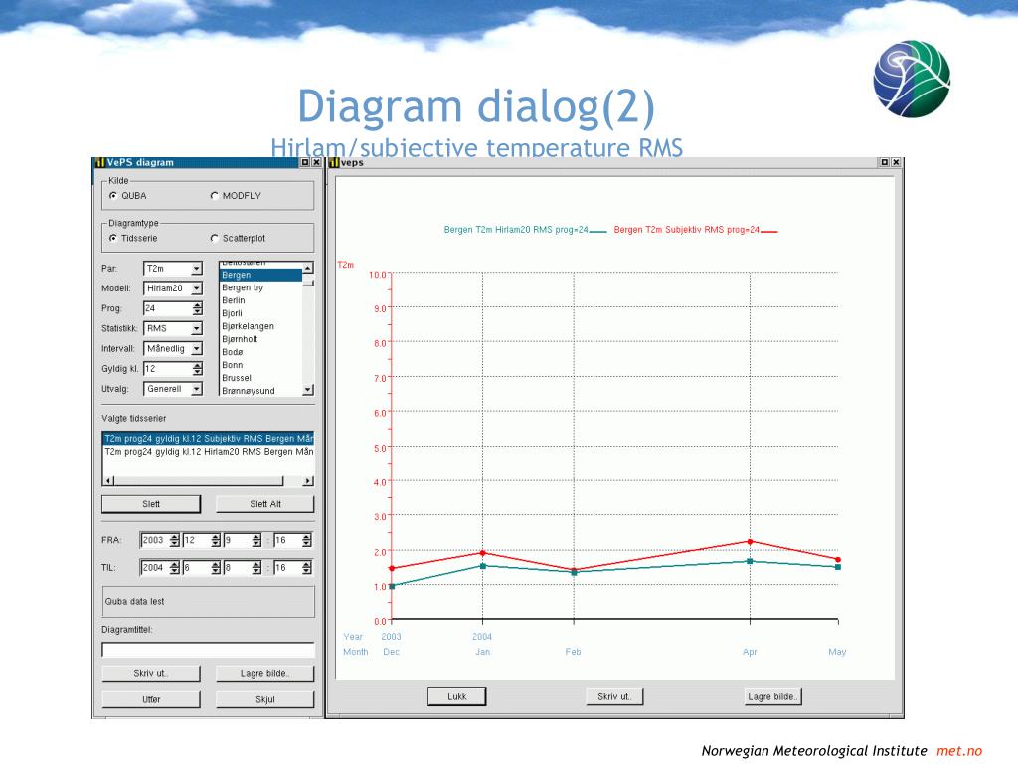This screenshot has height=764, width=1018.
Task: Choose Scatterplot diagram type
Action: (x=215, y=239)
